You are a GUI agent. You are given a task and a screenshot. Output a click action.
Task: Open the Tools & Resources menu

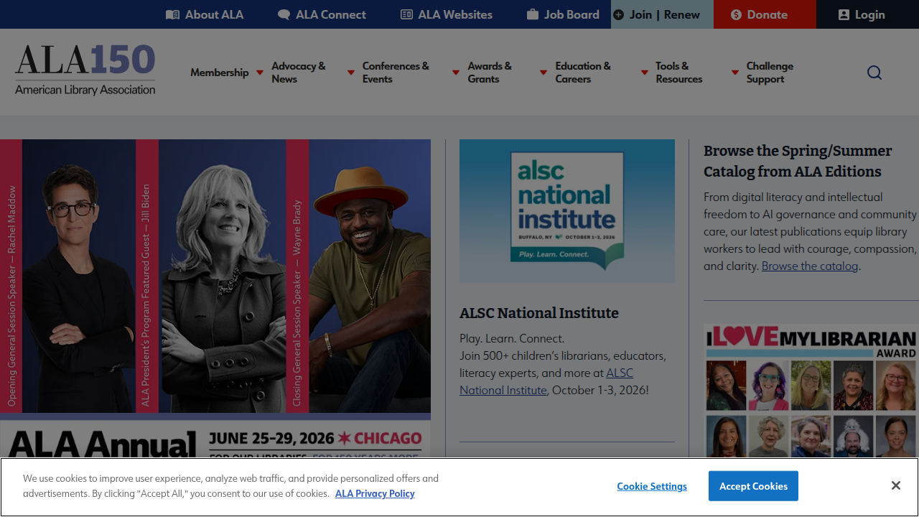[x=679, y=73]
